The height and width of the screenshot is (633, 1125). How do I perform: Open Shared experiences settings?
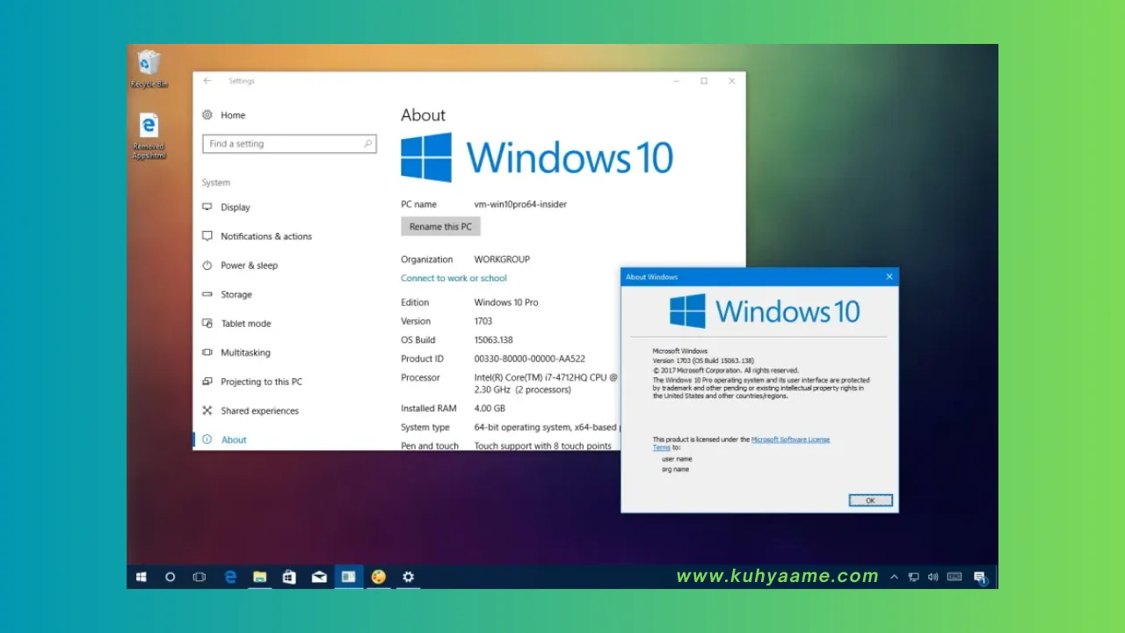click(x=250, y=411)
